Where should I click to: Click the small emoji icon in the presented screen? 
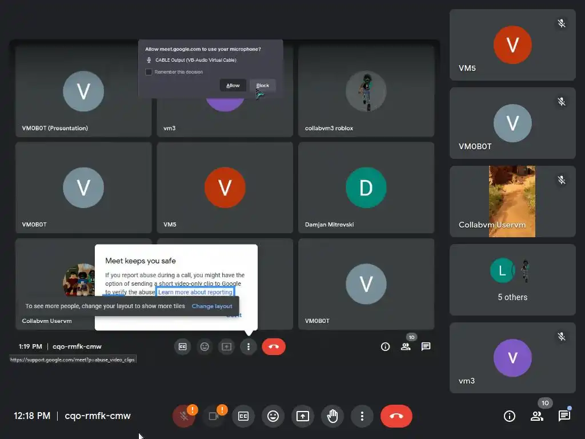click(205, 346)
